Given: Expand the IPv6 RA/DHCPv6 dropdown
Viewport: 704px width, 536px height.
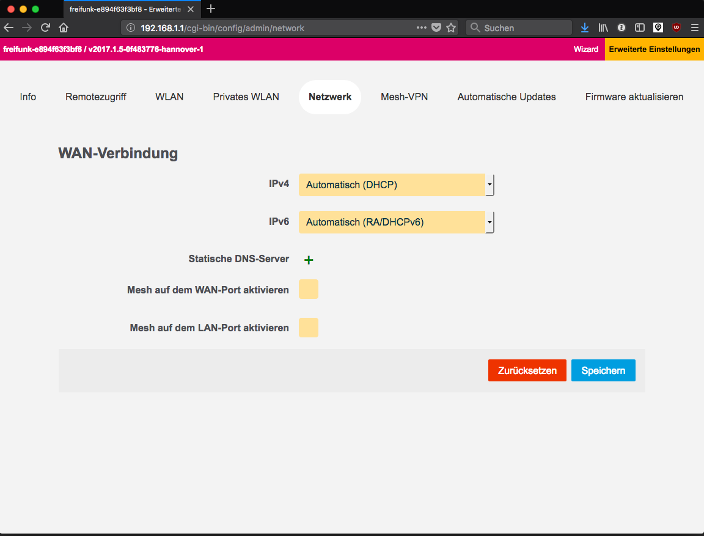Looking at the screenshot, I should 396,222.
